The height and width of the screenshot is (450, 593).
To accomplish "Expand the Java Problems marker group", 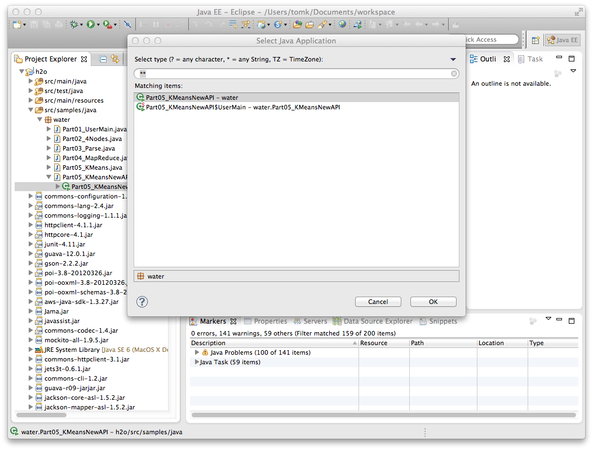I will 197,352.
